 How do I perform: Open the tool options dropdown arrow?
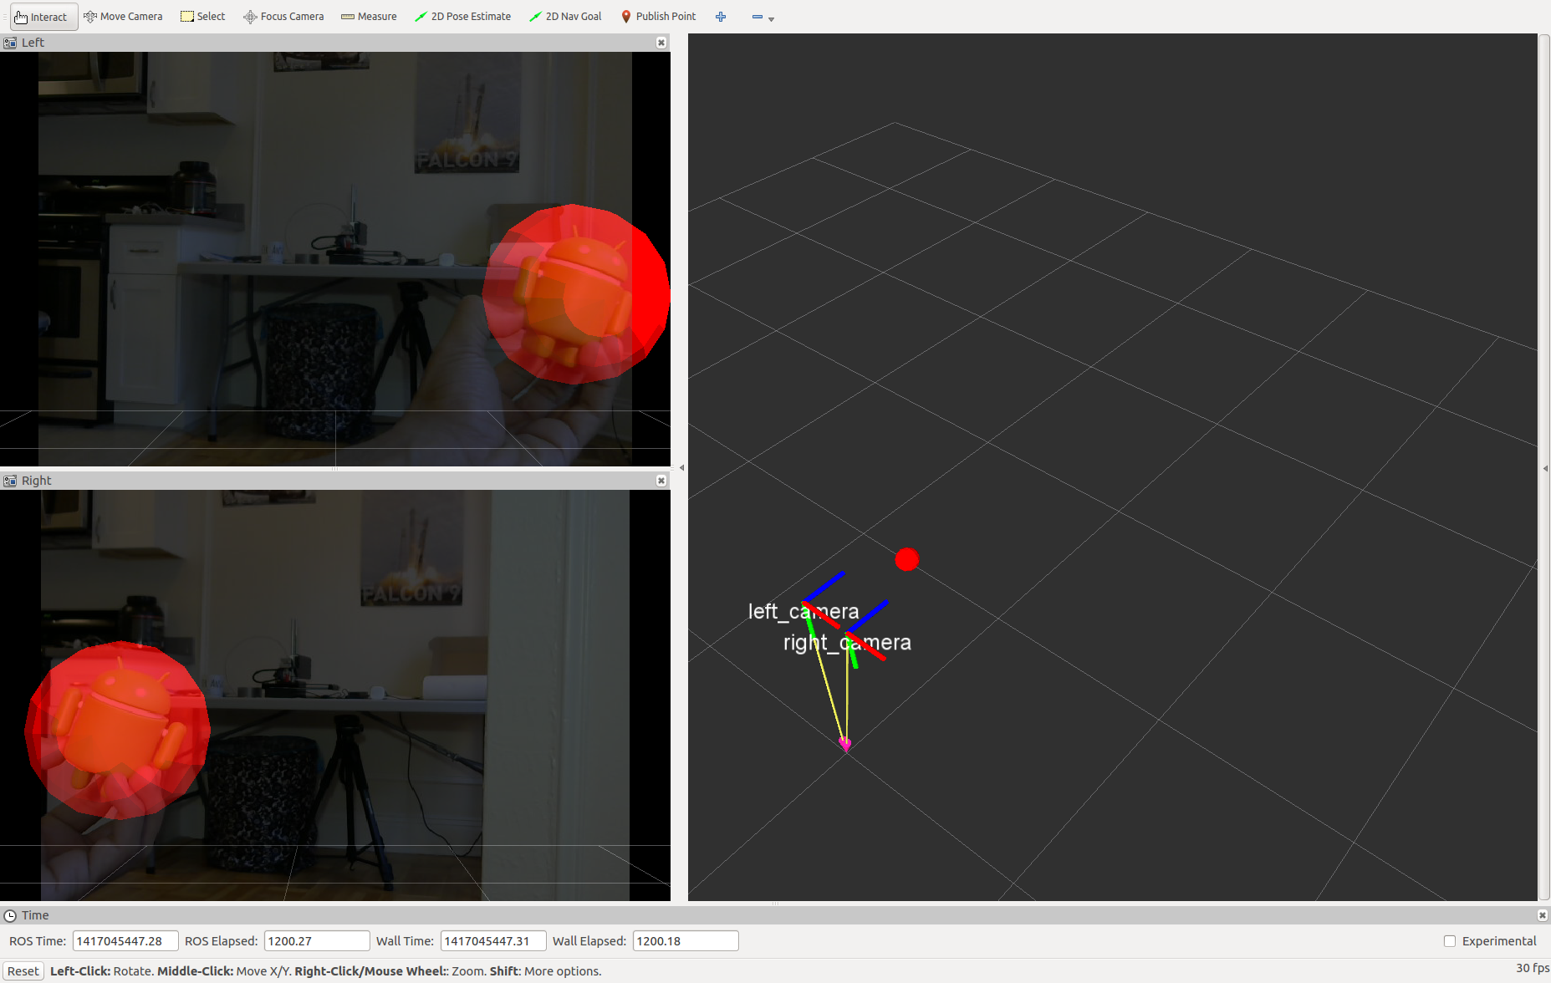click(771, 18)
